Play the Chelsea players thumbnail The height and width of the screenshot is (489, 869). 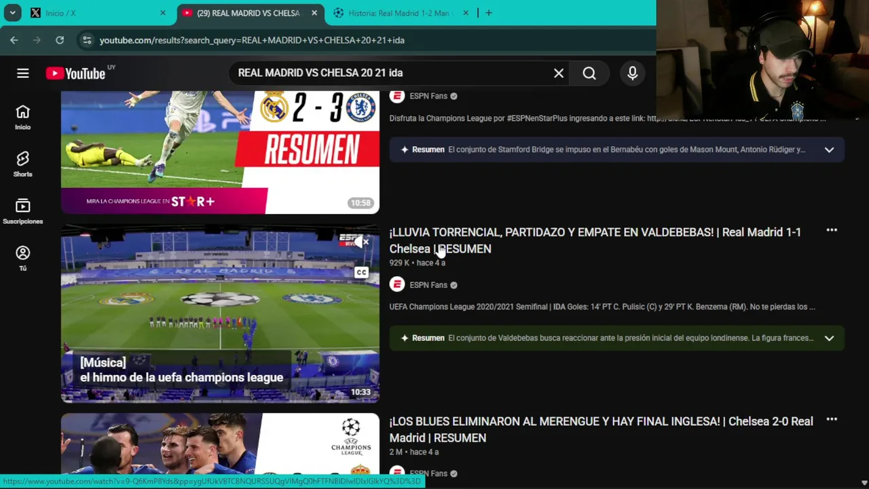click(x=220, y=443)
